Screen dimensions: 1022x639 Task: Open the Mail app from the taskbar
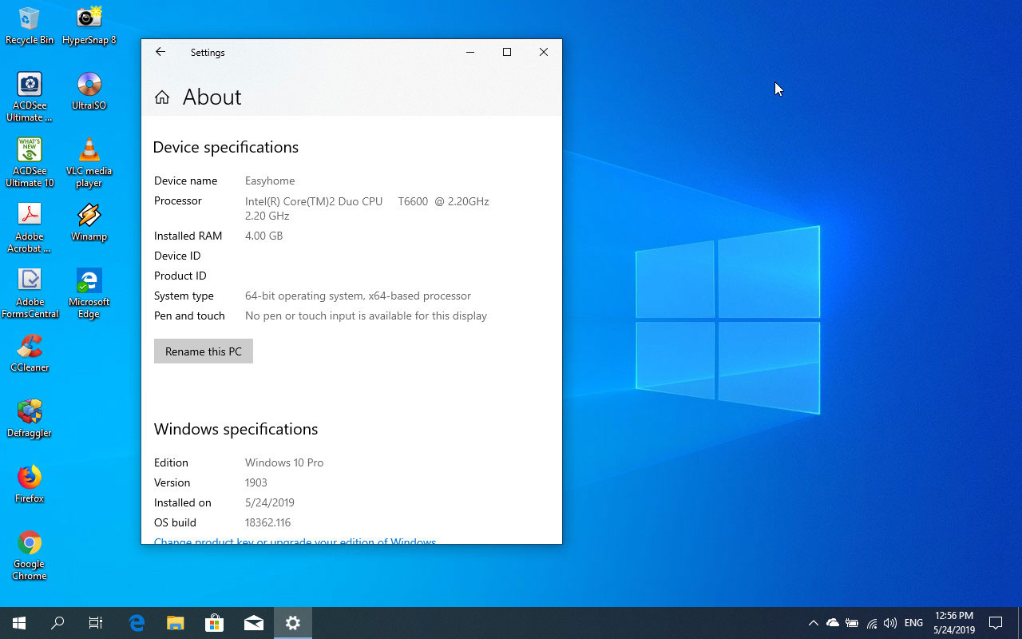(x=254, y=622)
